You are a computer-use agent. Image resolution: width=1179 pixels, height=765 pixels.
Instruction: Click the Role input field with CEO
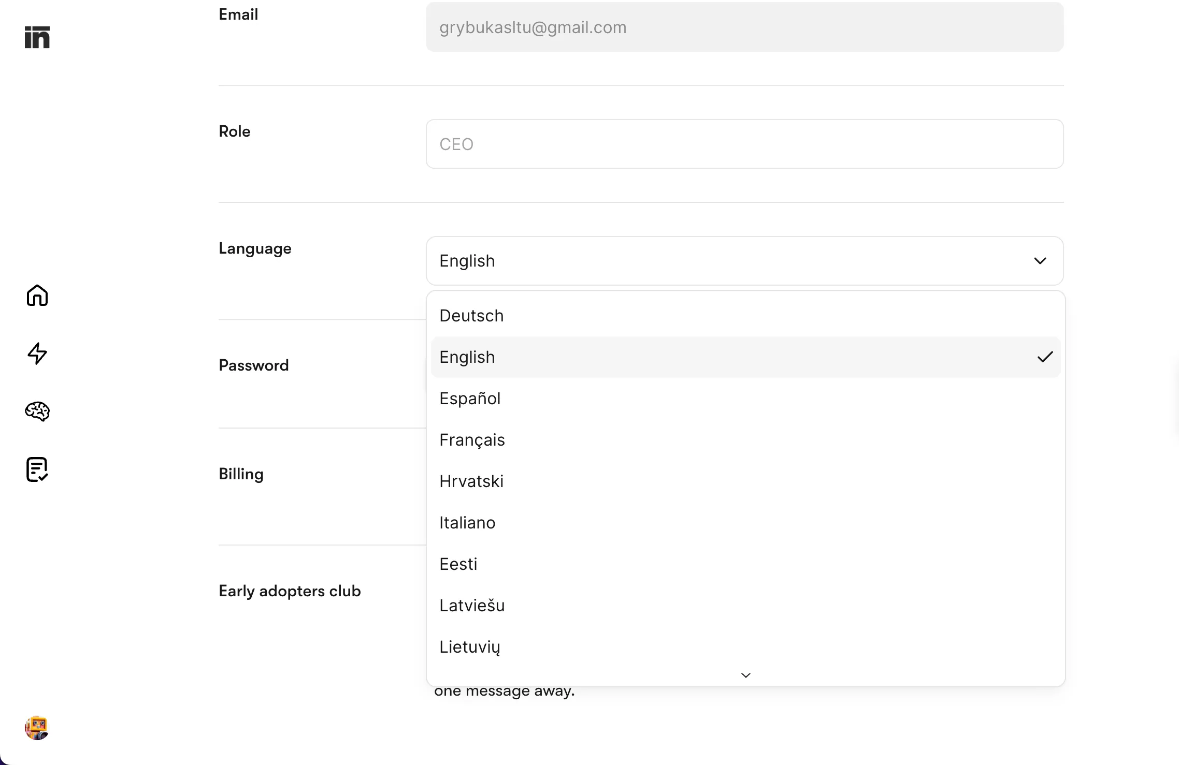744,144
